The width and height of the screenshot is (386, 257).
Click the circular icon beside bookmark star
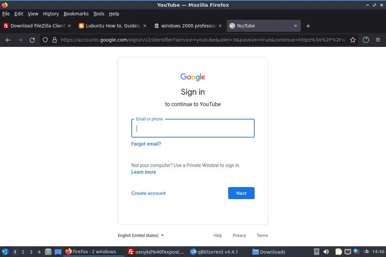click(366, 40)
